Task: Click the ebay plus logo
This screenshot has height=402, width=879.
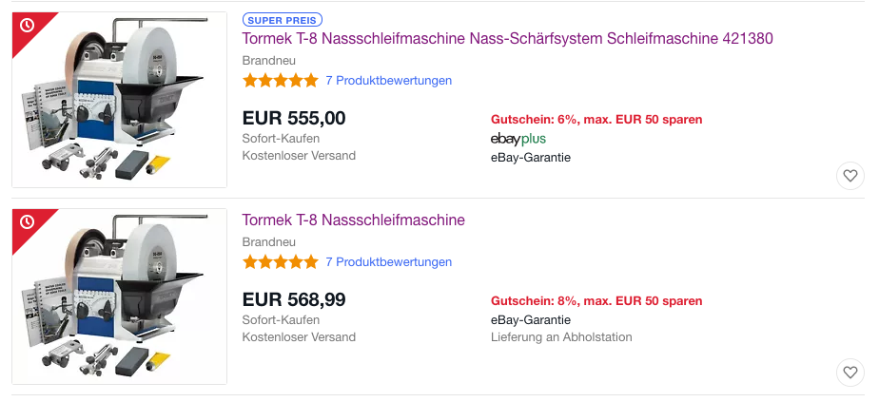Action: [518, 139]
